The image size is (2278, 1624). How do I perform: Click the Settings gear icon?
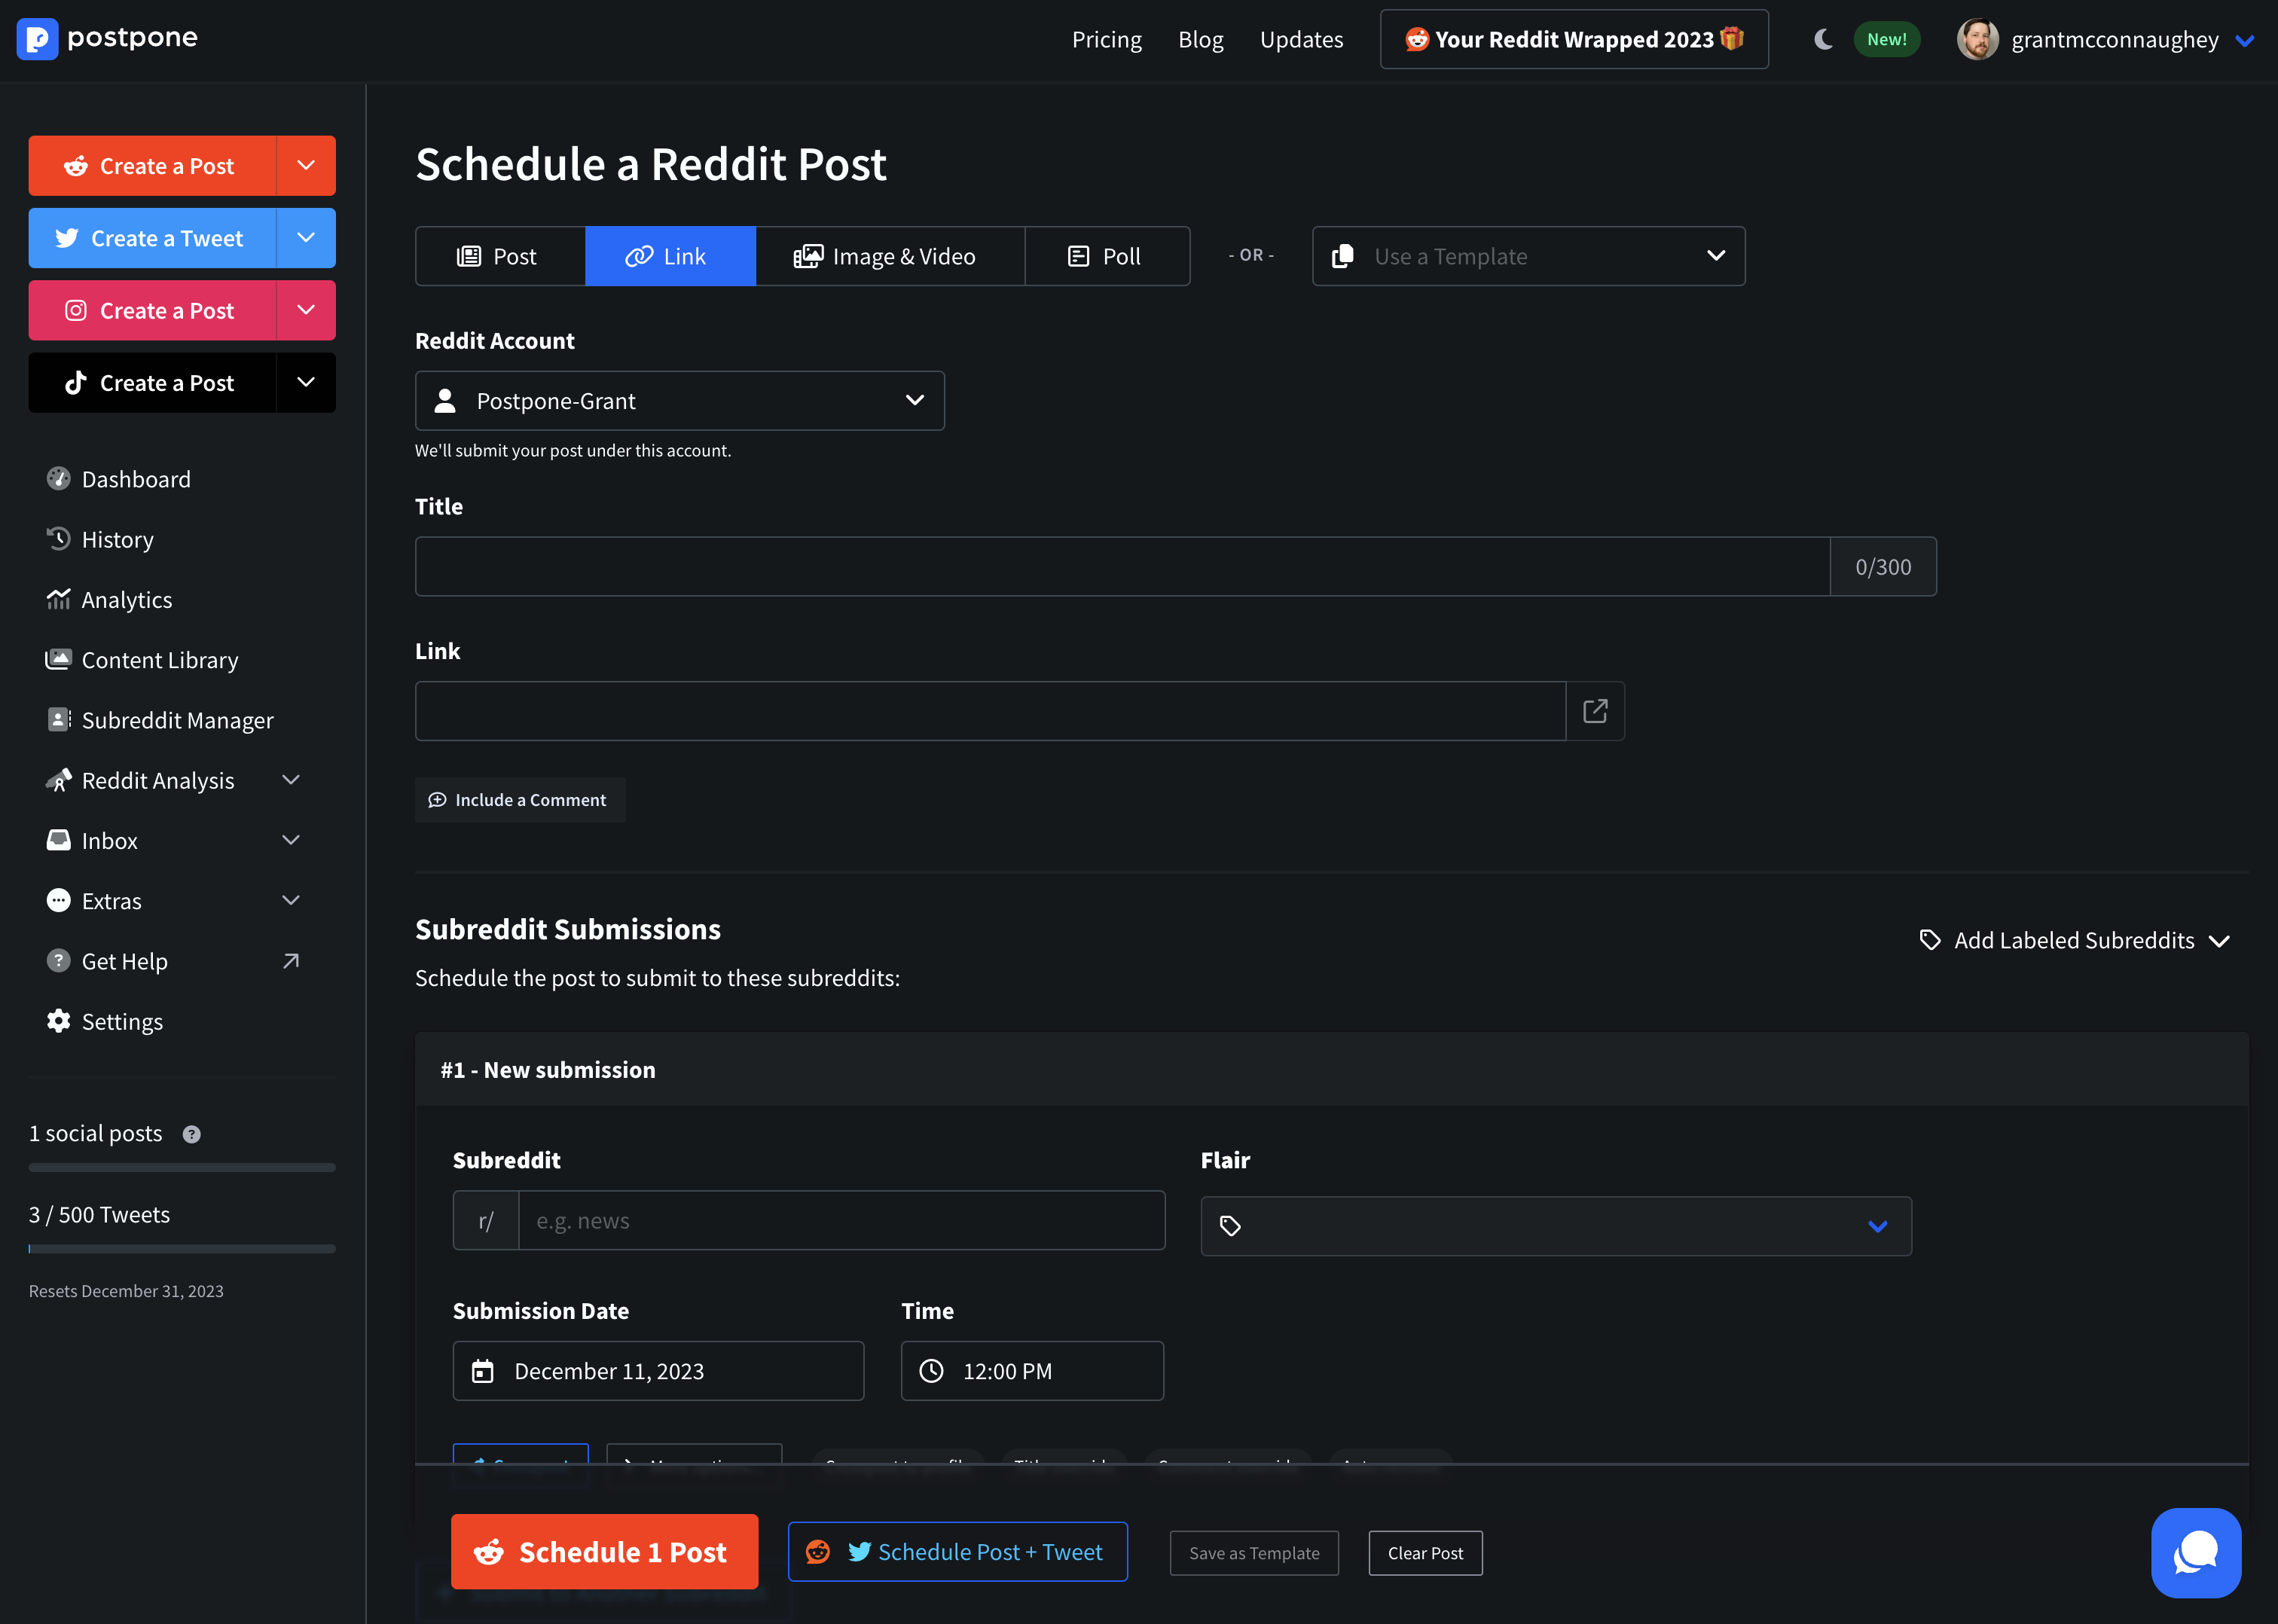(x=59, y=1021)
